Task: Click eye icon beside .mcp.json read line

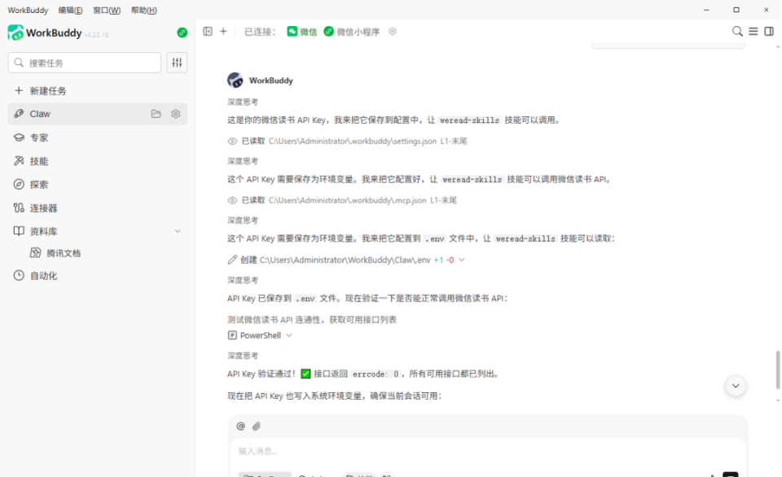Action: pyautogui.click(x=232, y=200)
